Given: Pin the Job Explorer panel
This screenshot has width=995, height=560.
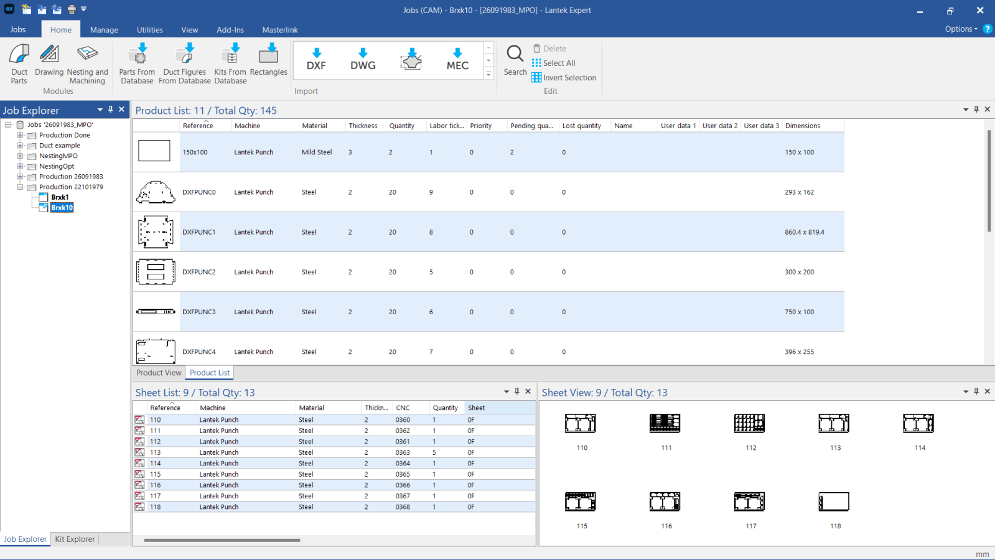Looking at the screenshot, I should tap(111, 110).
